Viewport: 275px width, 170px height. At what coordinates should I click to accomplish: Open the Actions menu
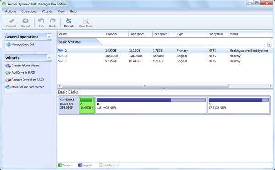[11, 11]
